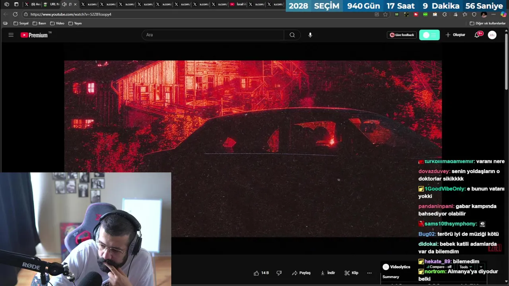The width and height of the screenshot is (509, 286).
Task: Open the Yayın bookmarks folder
Action: pyautogui.click(x=75, y=23)
